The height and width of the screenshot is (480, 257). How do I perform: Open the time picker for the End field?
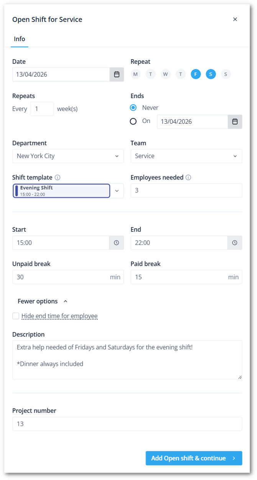(x=235, y=242)
